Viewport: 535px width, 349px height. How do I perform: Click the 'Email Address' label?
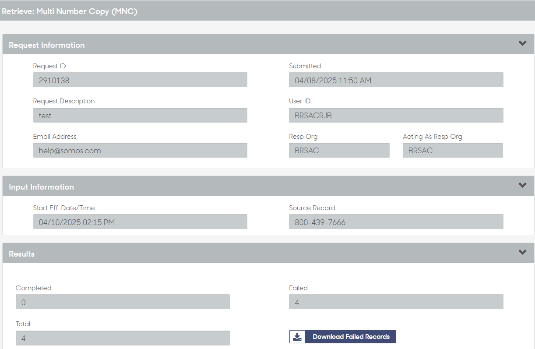click(55, 137)
